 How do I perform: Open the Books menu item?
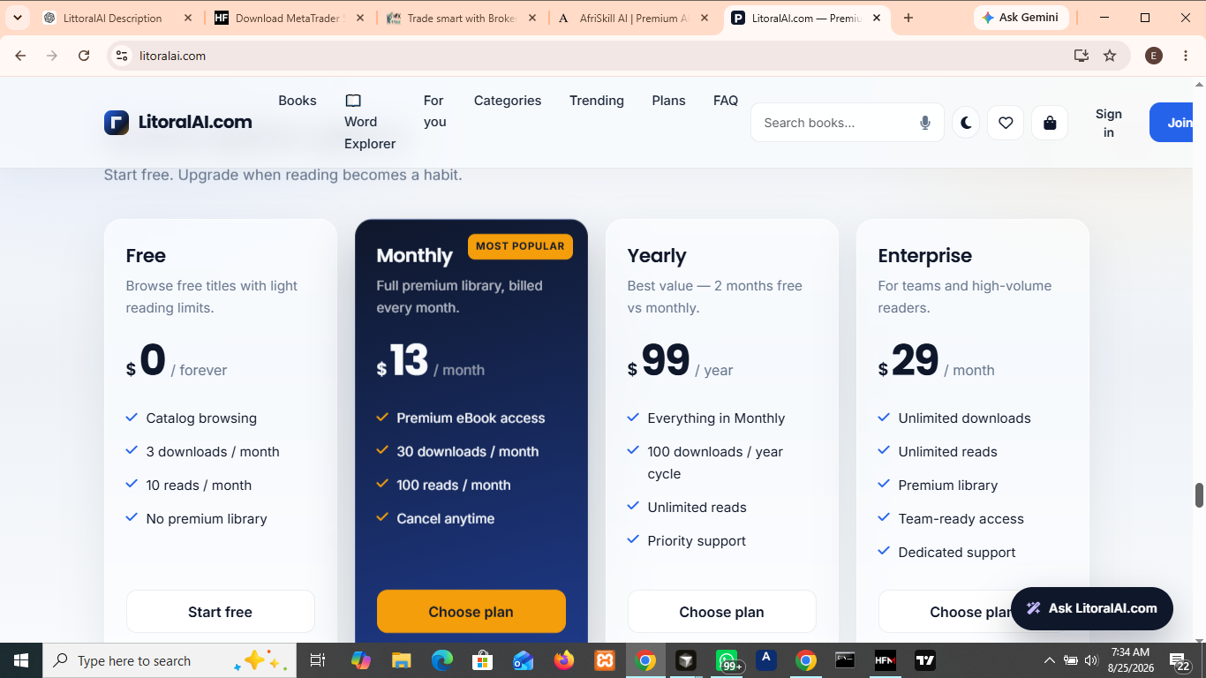tap(298, 101)
